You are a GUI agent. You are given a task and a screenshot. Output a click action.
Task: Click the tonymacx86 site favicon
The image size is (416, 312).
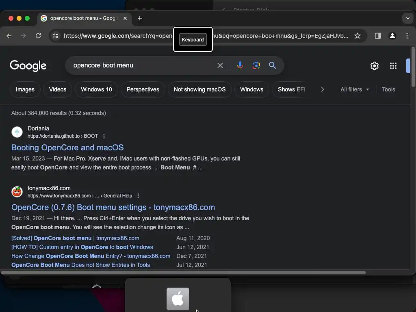17,192
